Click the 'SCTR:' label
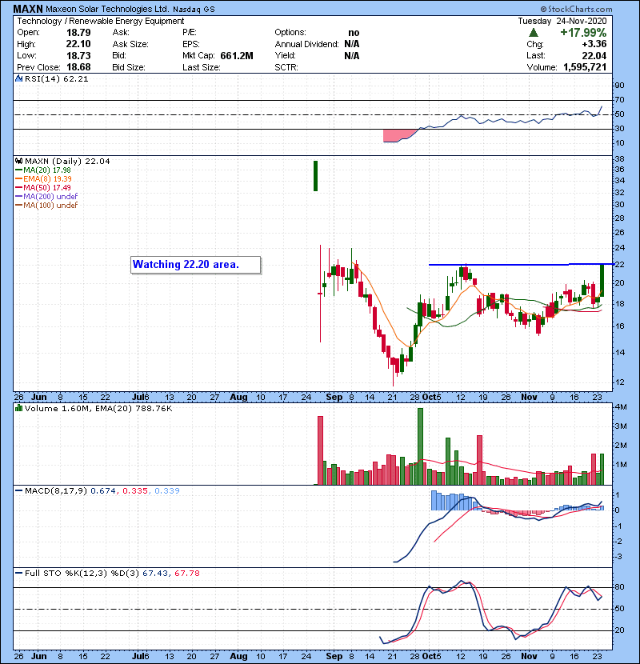The height and width of the screenshot is (664, 640). (x=286, y=67)
